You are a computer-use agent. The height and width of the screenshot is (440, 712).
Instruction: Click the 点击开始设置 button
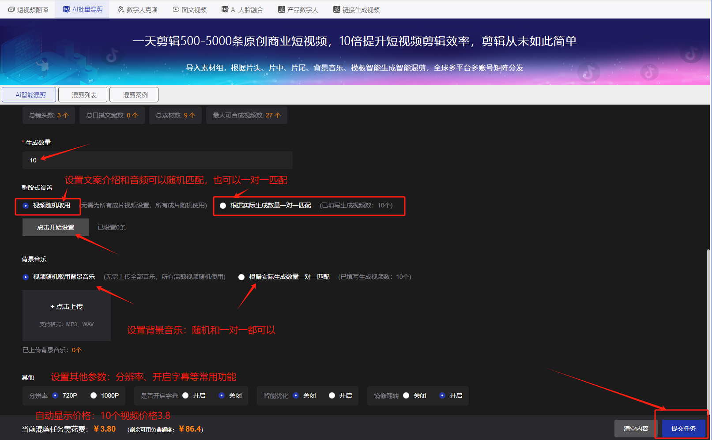click(55, 227)
